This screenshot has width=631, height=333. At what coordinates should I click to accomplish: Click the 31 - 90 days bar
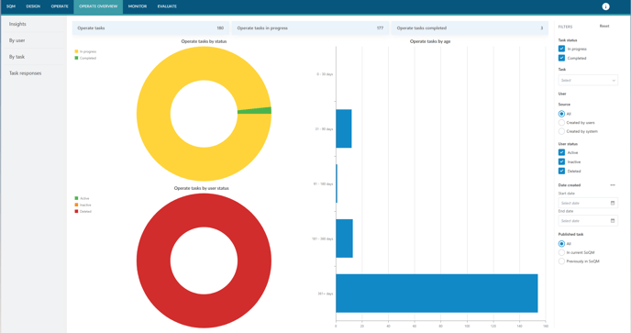point(344,128)
